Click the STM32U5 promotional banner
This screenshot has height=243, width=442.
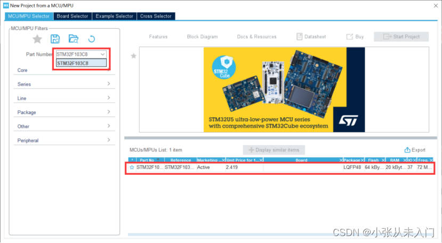284,90
